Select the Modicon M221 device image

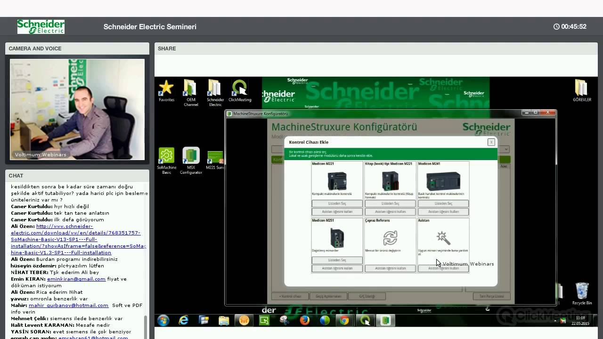[337, 181]
